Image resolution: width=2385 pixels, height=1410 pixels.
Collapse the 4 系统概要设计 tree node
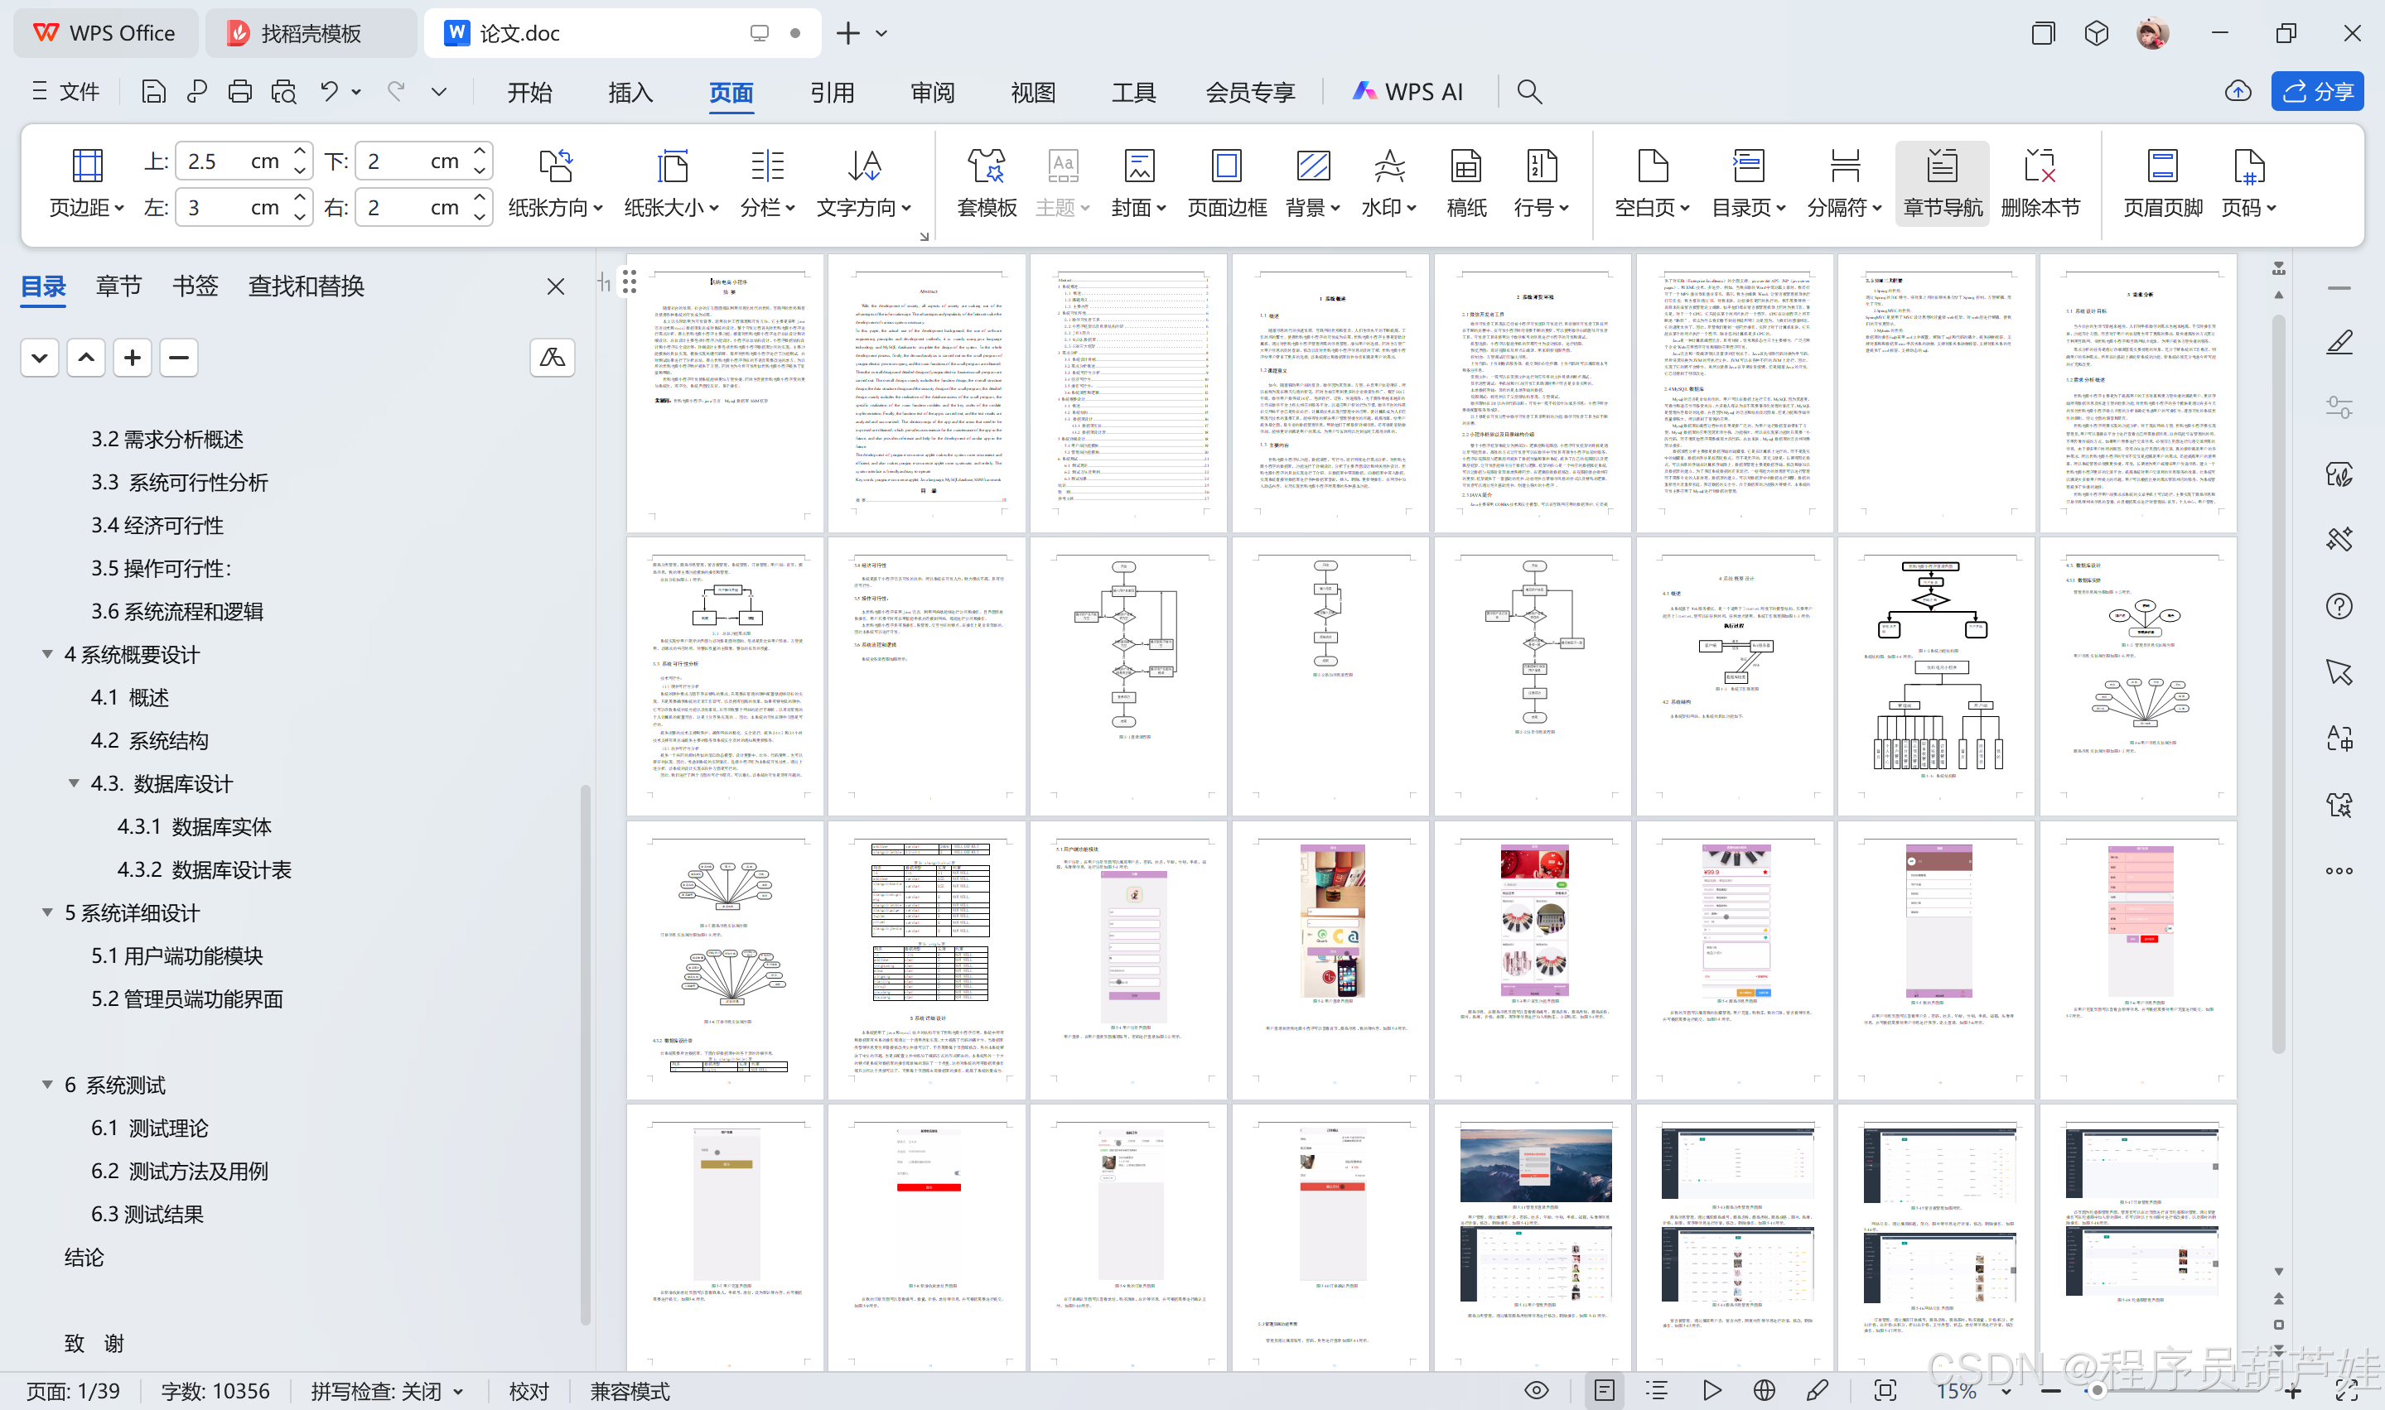[x=46, y=654]
